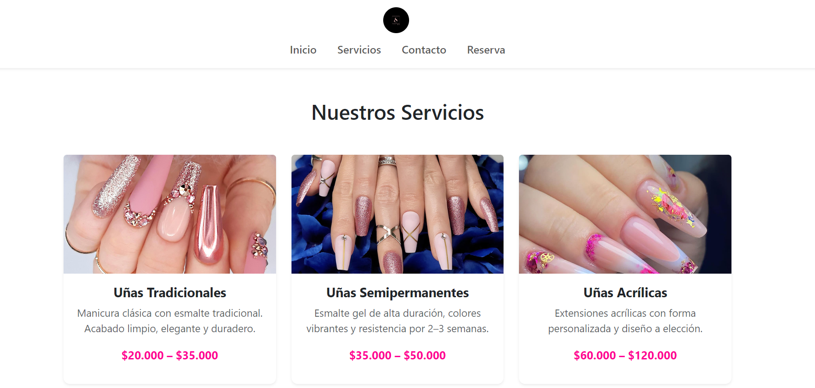
Task: Click the $60.000 – $120.000 price
Action: tap(625, 355)
